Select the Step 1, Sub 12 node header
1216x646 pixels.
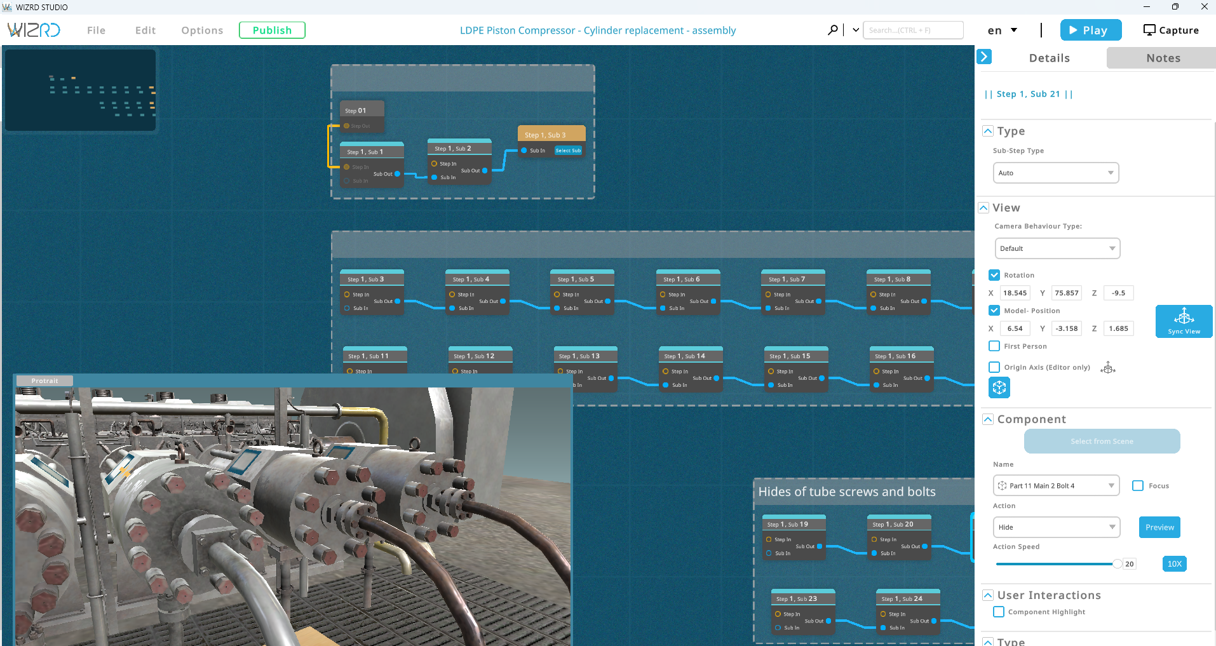pyautogui.click(x=480, y=356)
